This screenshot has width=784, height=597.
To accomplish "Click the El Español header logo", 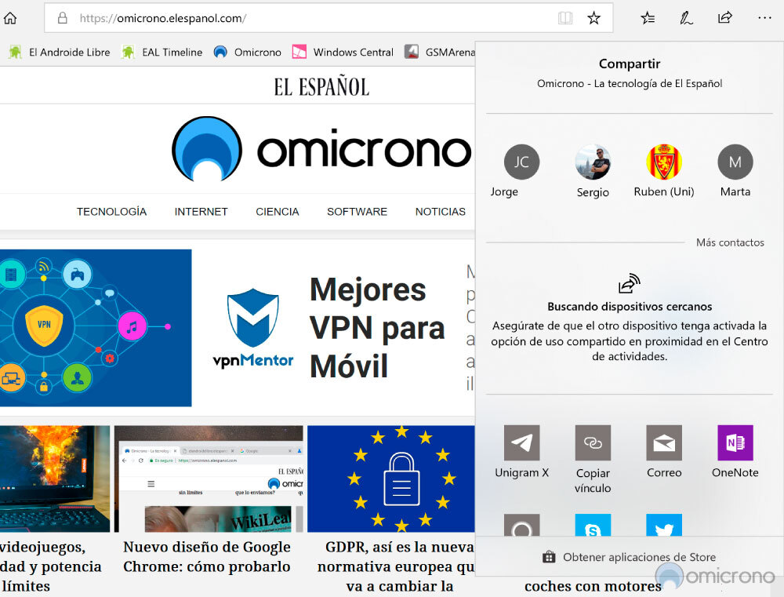I will 321,86.
